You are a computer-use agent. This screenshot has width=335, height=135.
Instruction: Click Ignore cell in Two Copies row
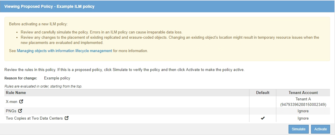[x=303, y=118]
